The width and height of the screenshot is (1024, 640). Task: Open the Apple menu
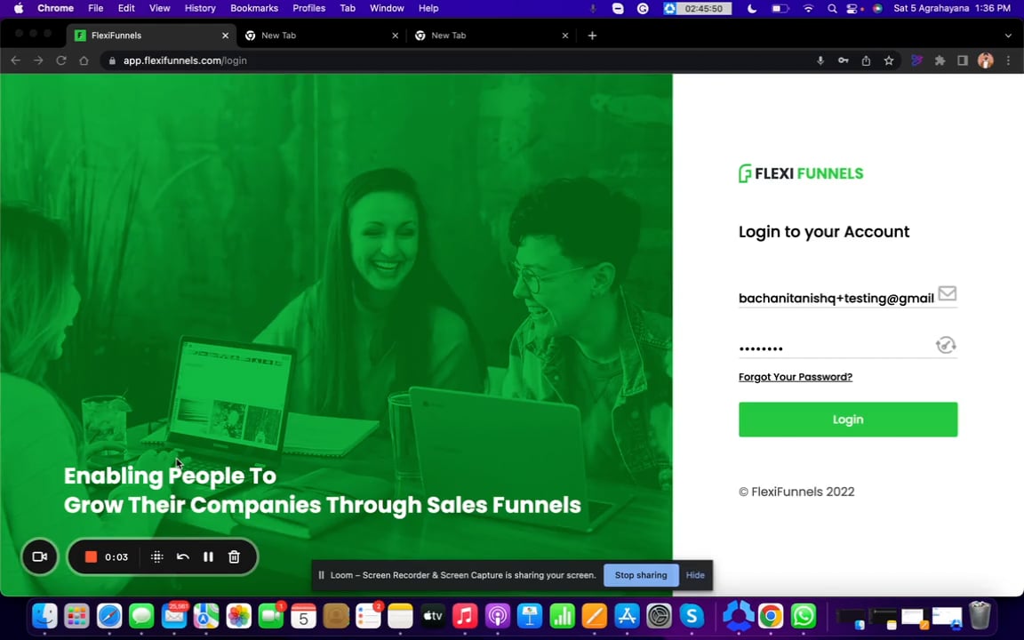coord(19,9)
